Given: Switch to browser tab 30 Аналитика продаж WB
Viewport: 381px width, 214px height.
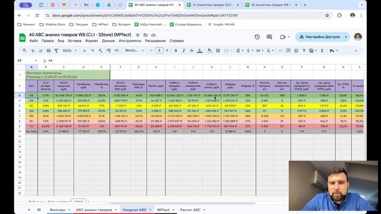Looking at the screenshot, I should coord(271,5).
